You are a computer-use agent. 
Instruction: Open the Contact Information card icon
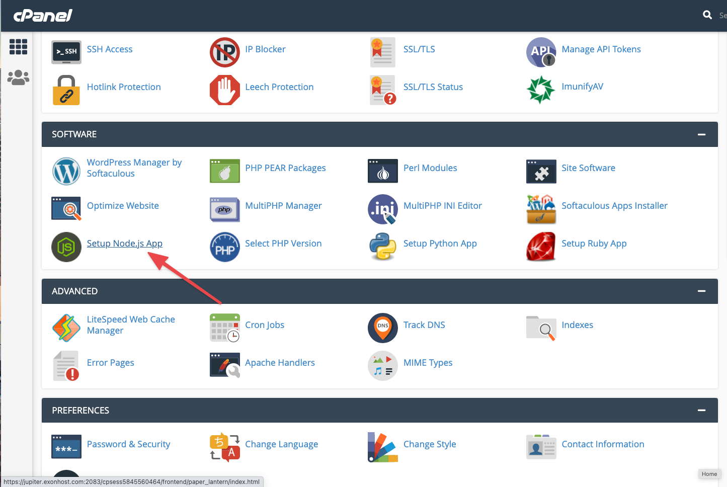tap(541, 447)
